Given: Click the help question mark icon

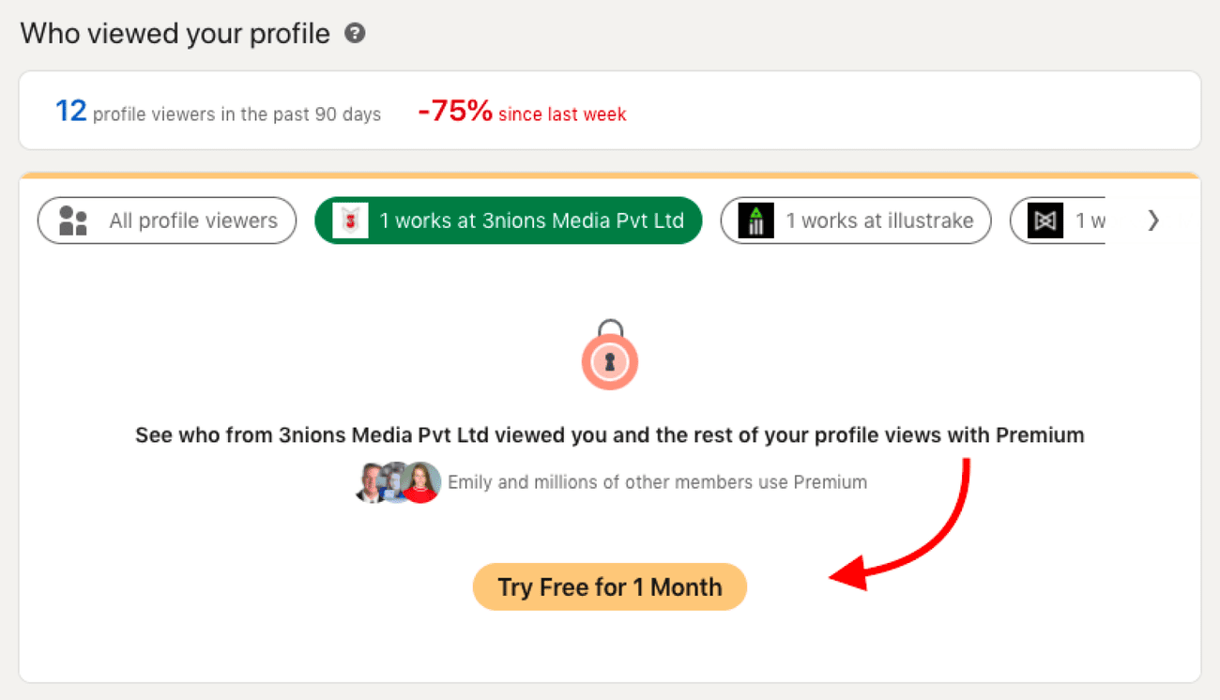Looking at the screenshot, I should 355,34.
